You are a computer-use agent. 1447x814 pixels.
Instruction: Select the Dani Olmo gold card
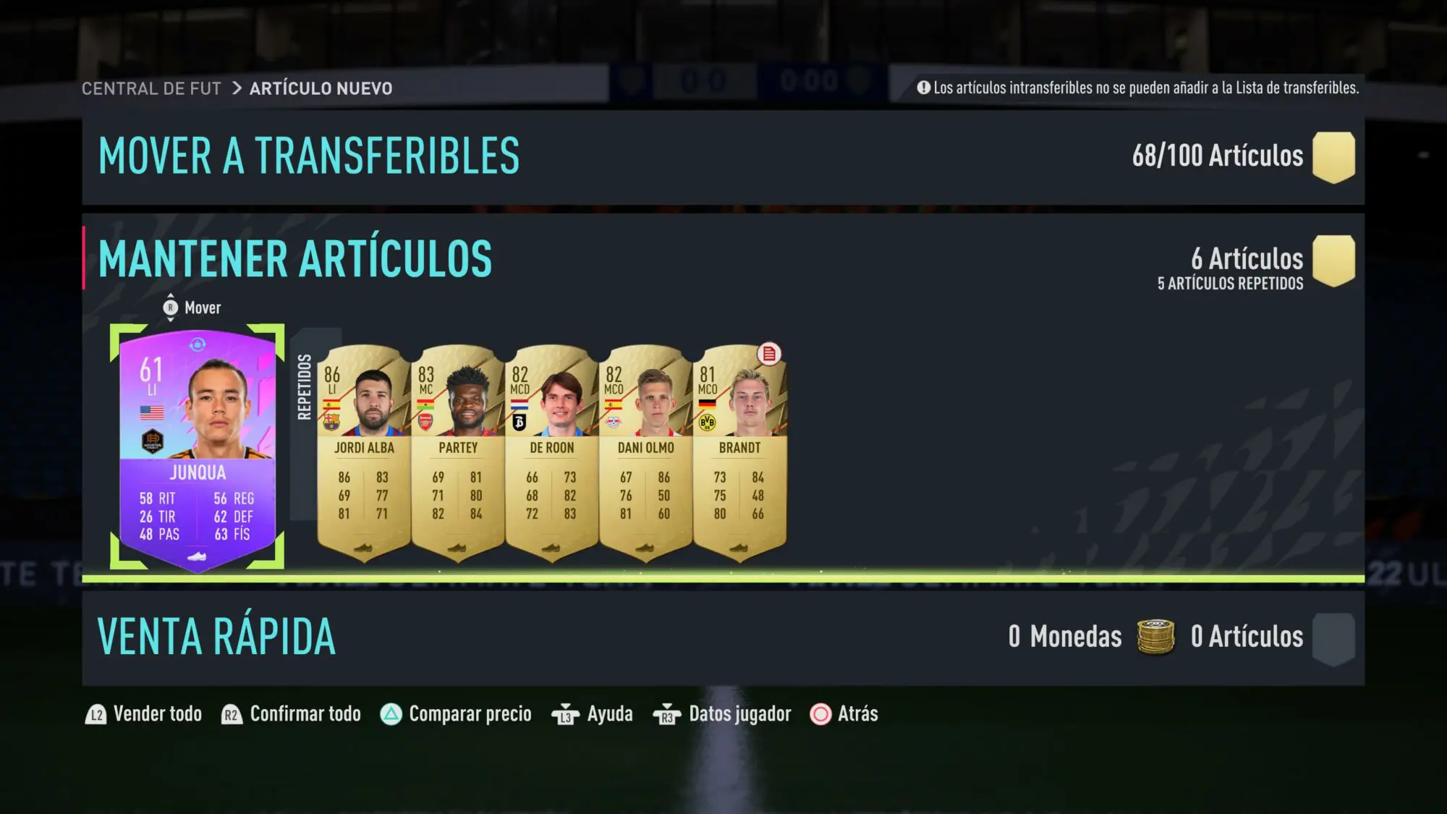click(x=646, y=453)
